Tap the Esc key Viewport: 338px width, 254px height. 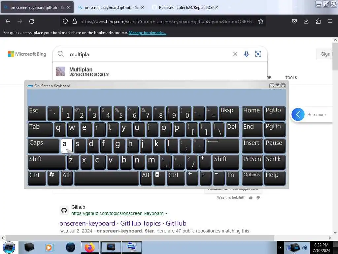37,113
